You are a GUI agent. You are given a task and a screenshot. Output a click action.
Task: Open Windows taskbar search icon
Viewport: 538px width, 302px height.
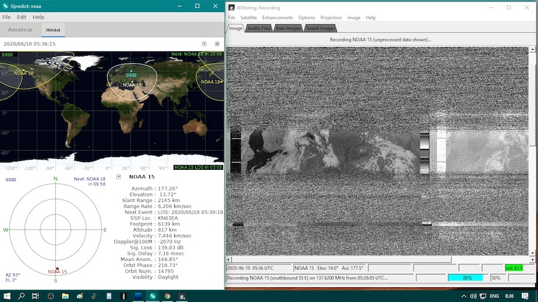click(22, 296)
